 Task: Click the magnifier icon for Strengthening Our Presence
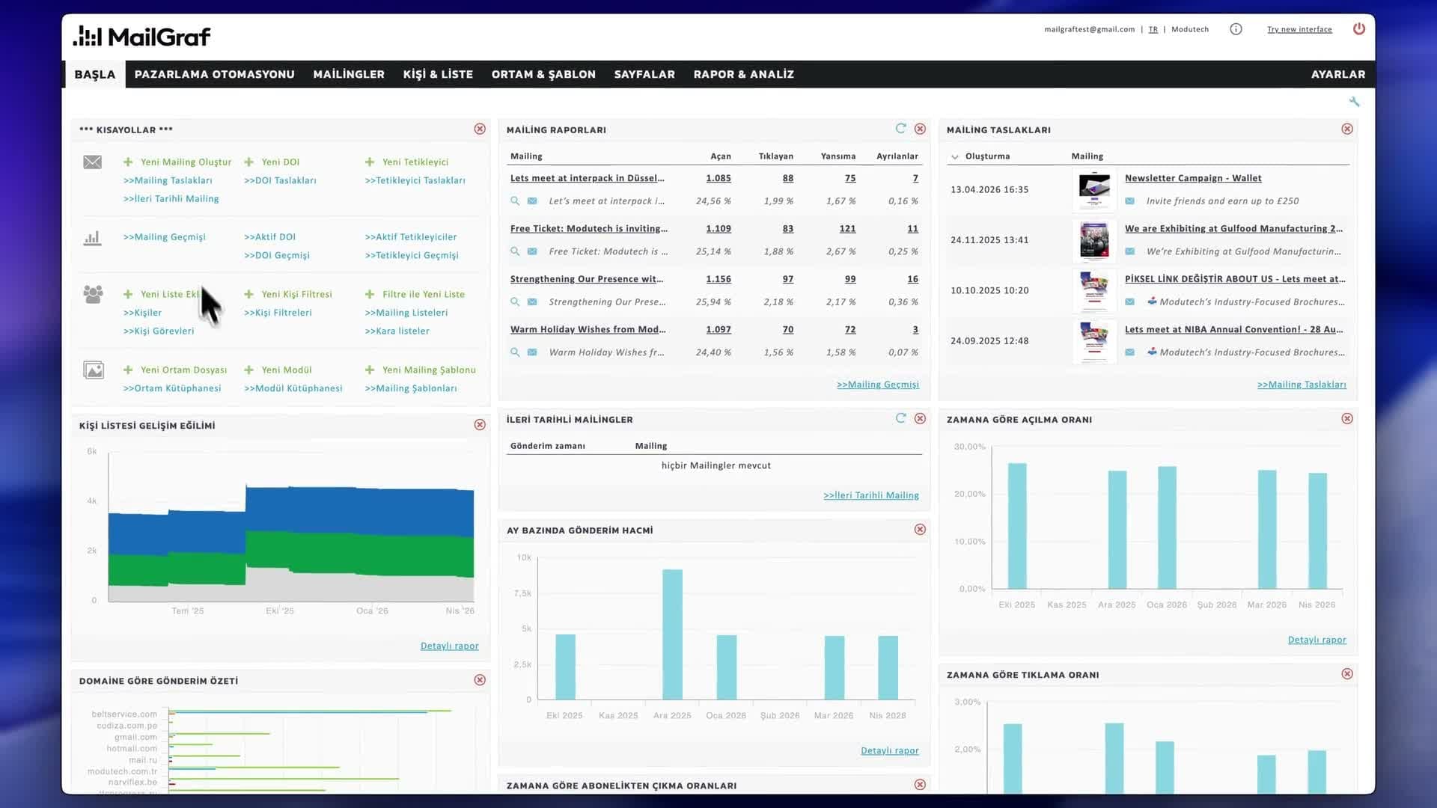(515, 302)
